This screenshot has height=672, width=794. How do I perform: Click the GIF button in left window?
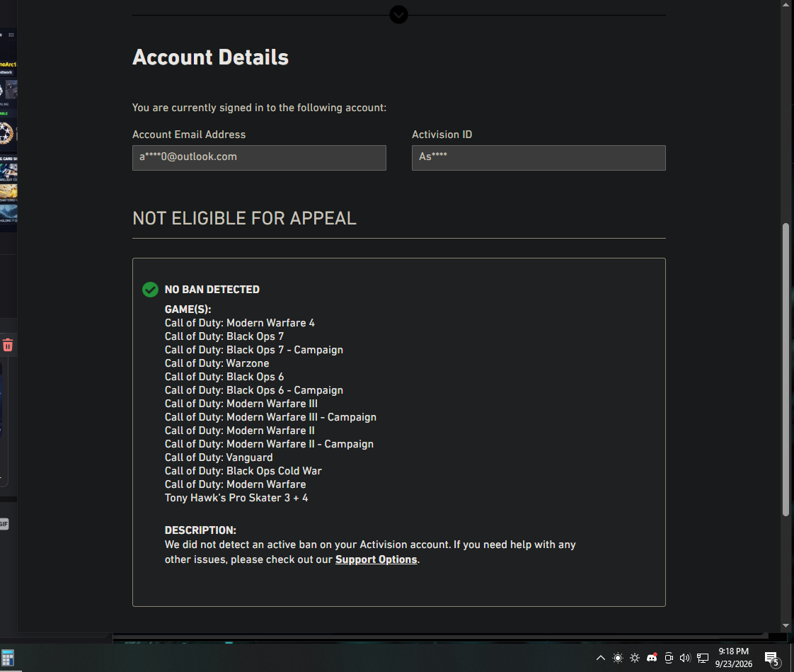point(4,524)
